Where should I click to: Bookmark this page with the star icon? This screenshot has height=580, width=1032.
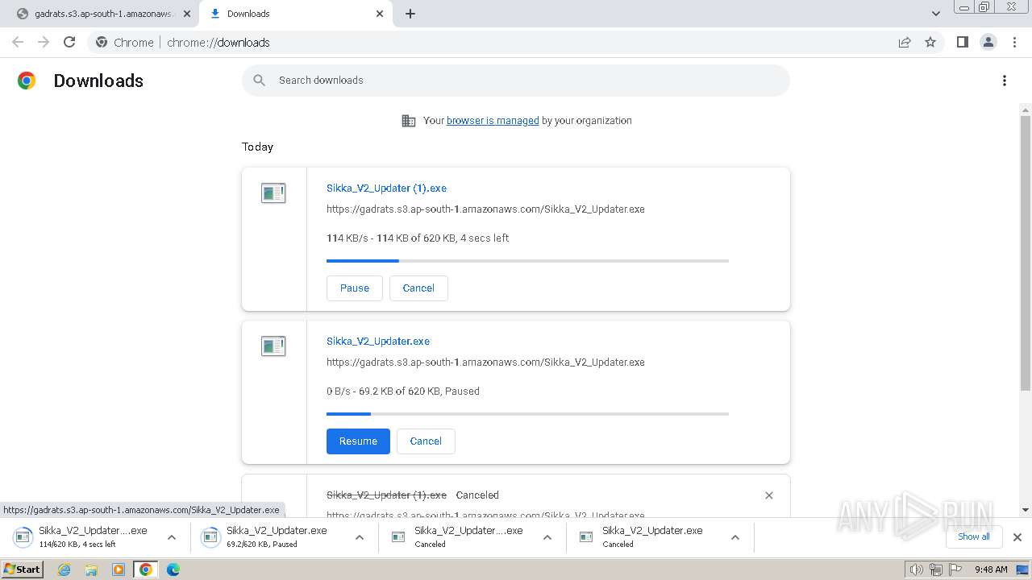[x=930, y=43]
